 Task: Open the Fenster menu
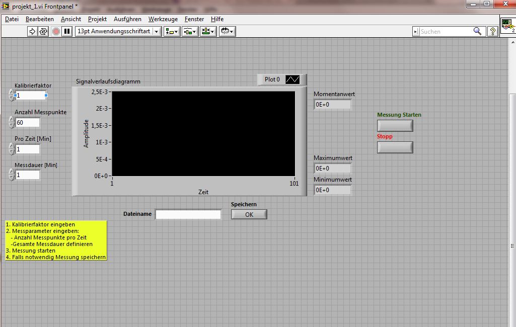point(194,19)
